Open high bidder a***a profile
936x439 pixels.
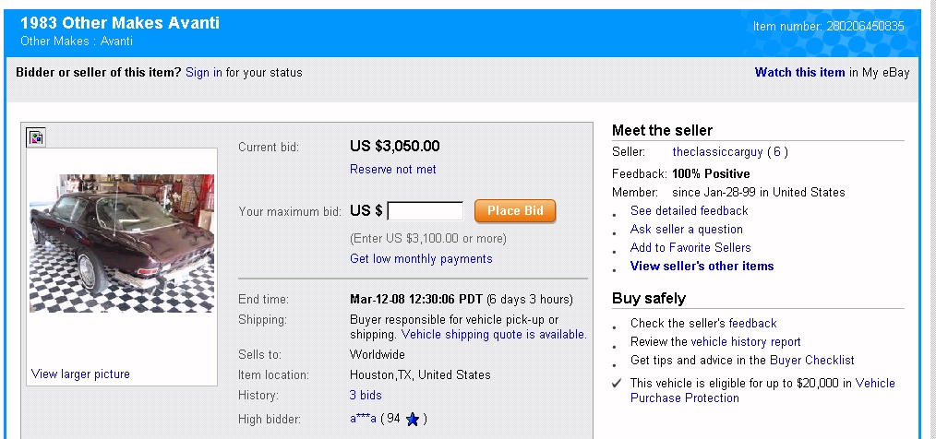tap(361, 420)
